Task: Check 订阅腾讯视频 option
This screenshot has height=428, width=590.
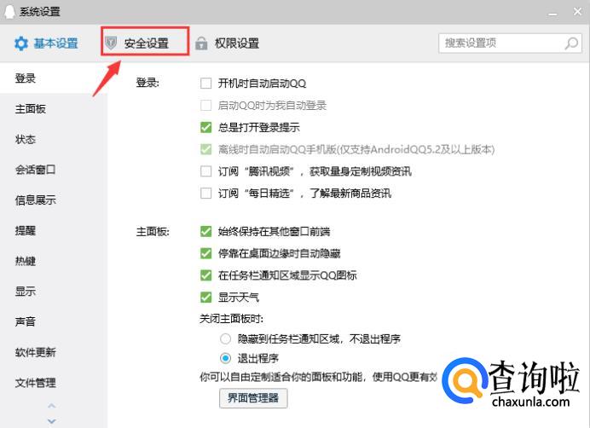Action: [x=205, y=171]
